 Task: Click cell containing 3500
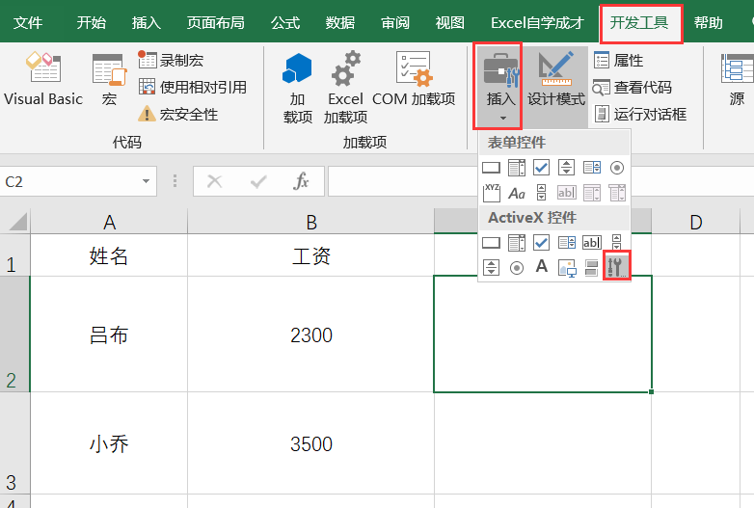[x=311, y=443]
